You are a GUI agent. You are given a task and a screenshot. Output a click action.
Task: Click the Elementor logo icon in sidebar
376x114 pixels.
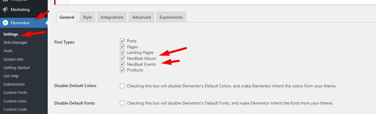tap(5, 23)
